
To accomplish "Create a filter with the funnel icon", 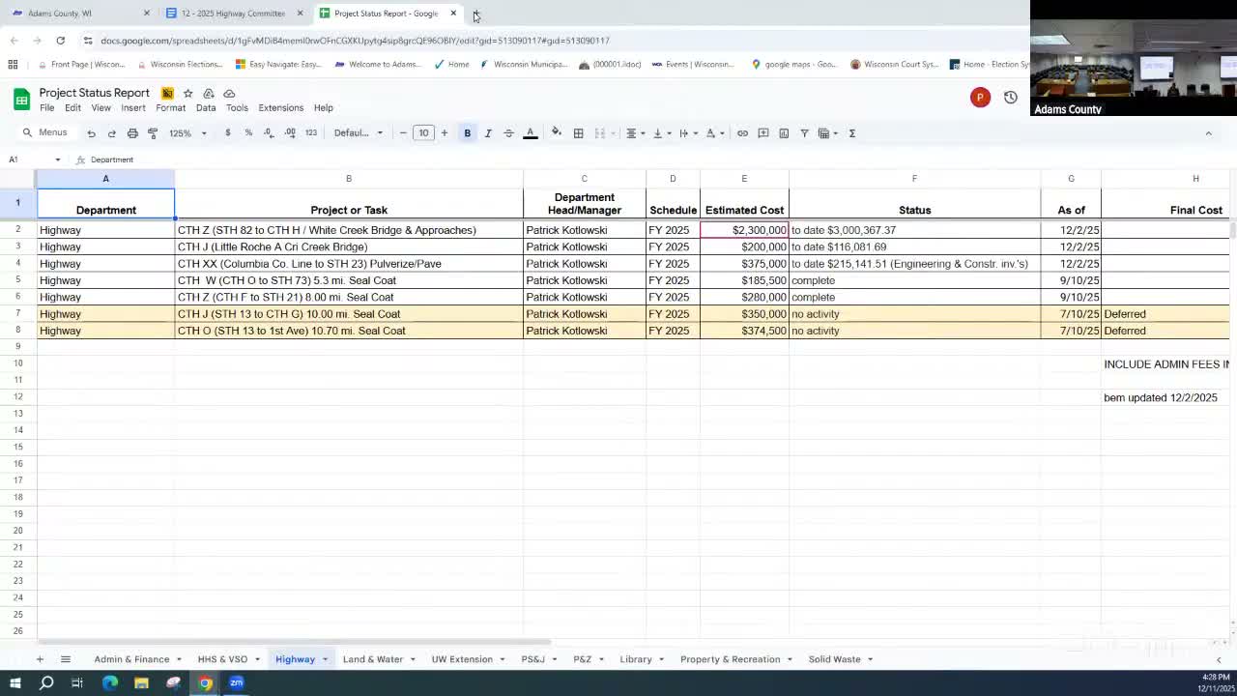I will coord(804,133).
